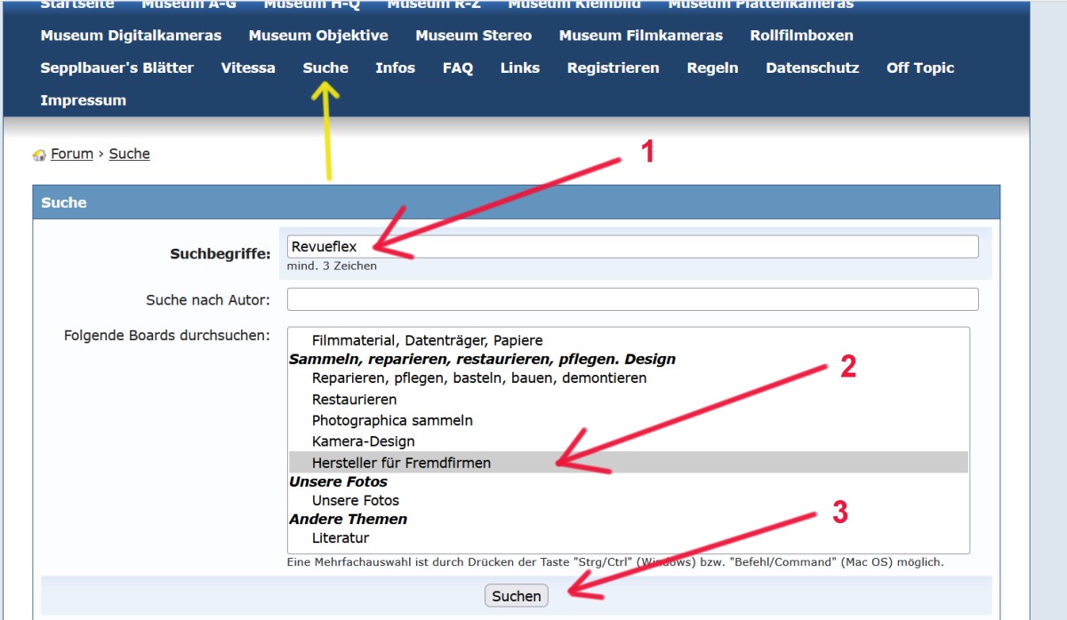Click the Forum breadcrumb link

(x=72, y=154)
